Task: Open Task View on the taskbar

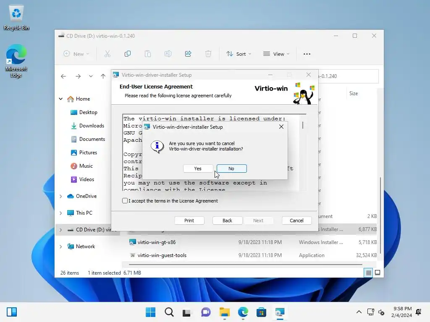Action: tap(187, 312)
